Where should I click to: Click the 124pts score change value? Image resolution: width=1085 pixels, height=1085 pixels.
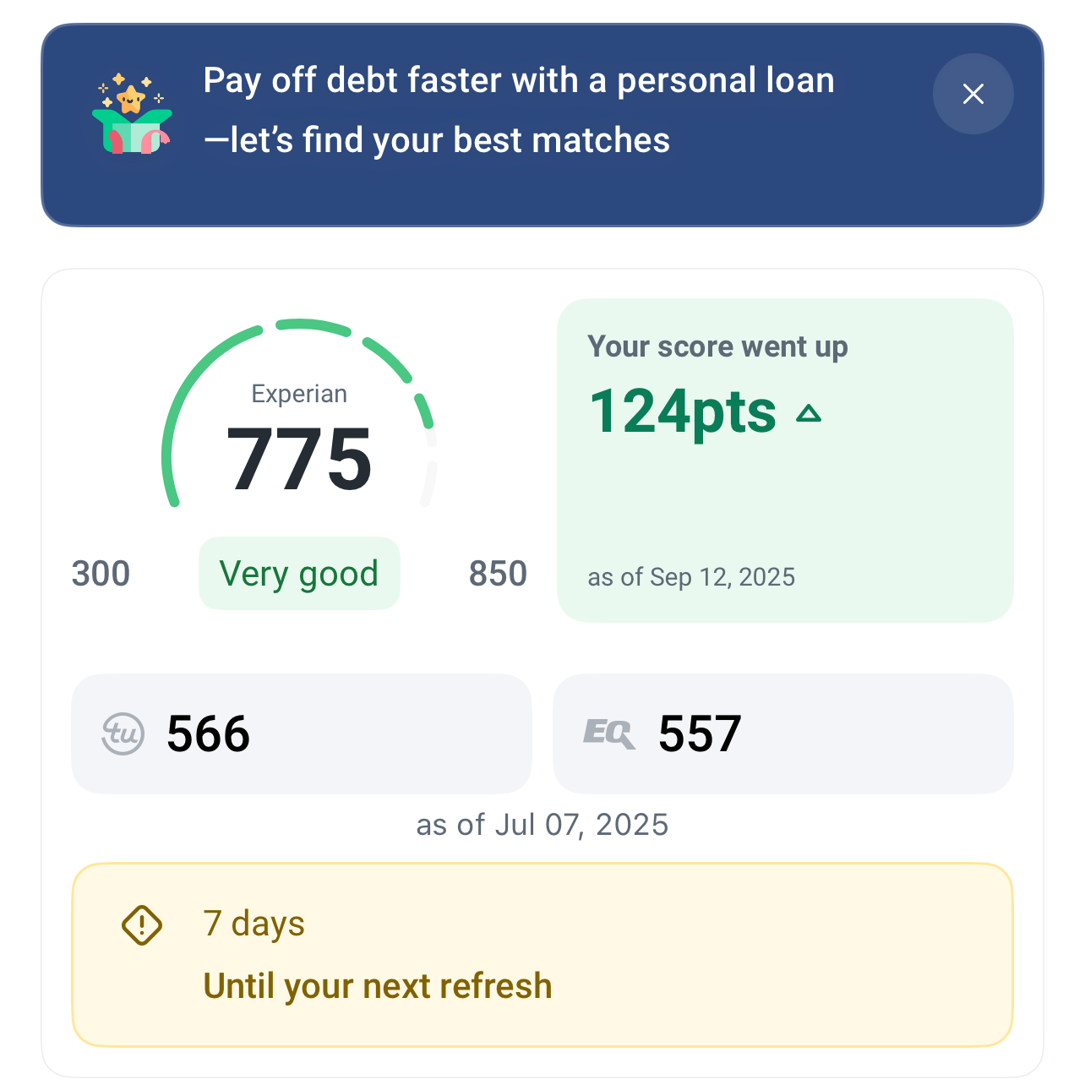(683, 412)
